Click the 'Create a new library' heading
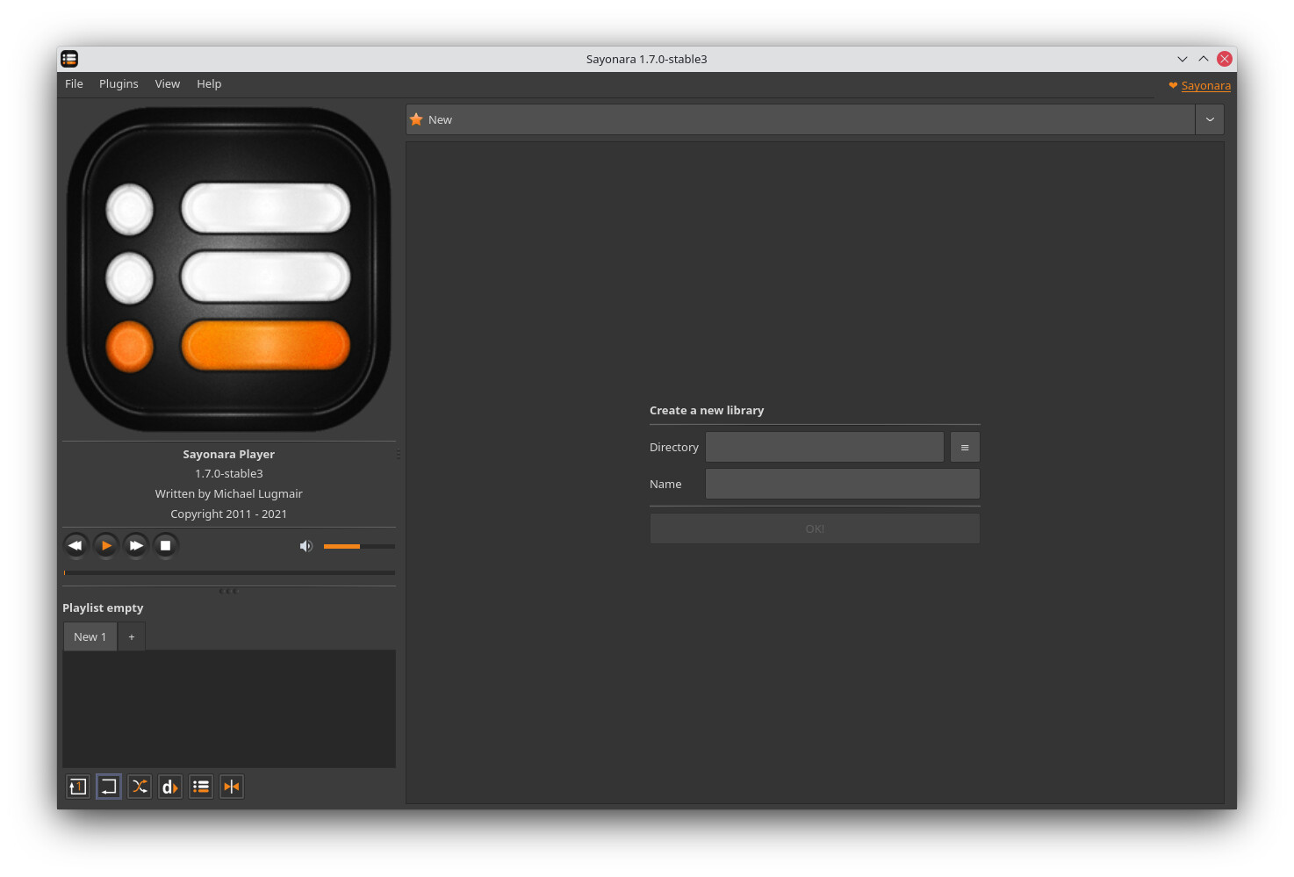The height and width of the screenshot is (877, 1294). point(707,410)
